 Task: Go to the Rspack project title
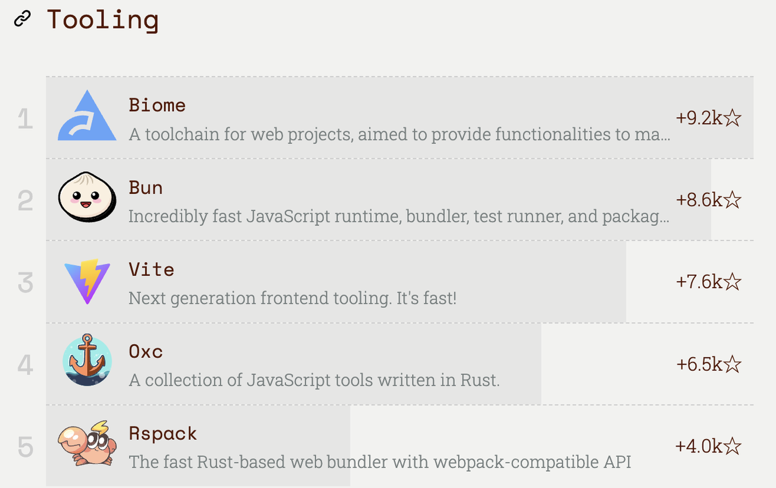(163, 434)
